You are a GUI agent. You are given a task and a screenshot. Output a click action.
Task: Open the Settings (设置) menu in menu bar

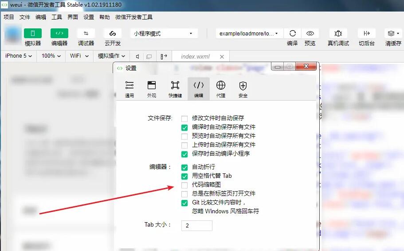click(x=89, y=17)
